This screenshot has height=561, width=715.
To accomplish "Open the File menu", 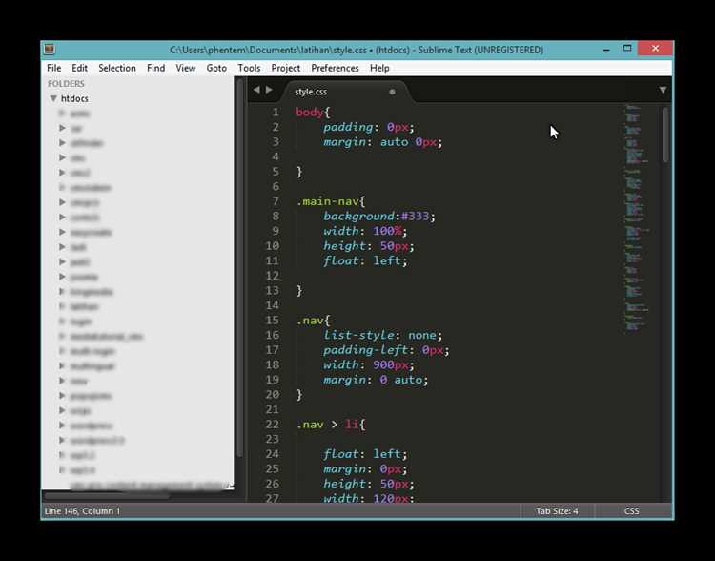I will click(x=53, y=68).
